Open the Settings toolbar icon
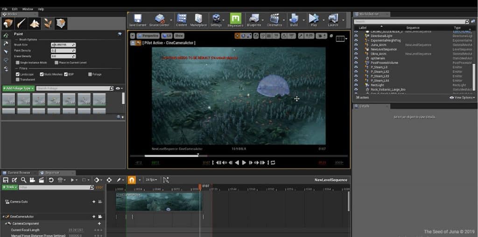The width and height of the screenshot is (478, 237). point(216,20)
